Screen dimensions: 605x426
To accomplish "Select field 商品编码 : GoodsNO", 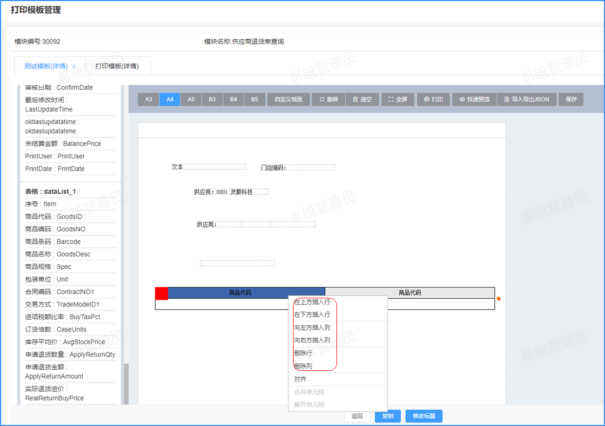I will (70, 229).
